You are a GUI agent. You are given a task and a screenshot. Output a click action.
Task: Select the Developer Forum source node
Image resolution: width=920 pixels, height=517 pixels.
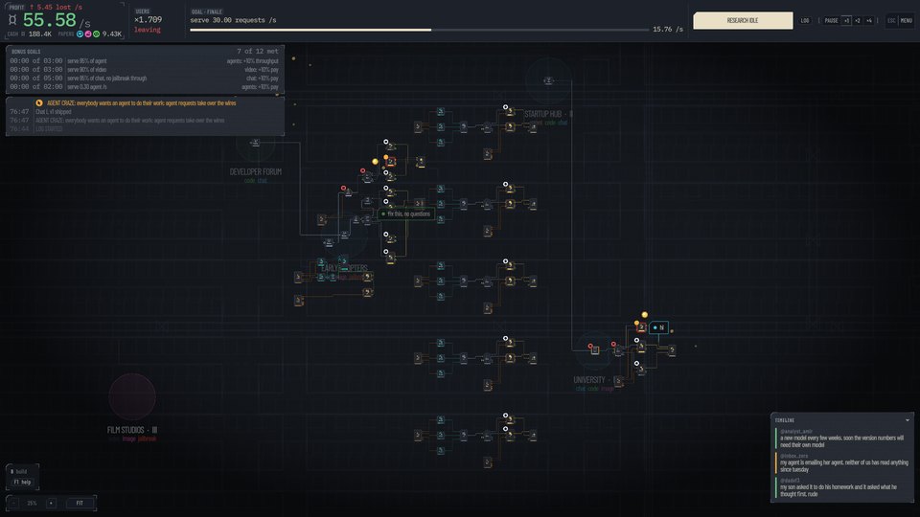click(x=255, y=143)
